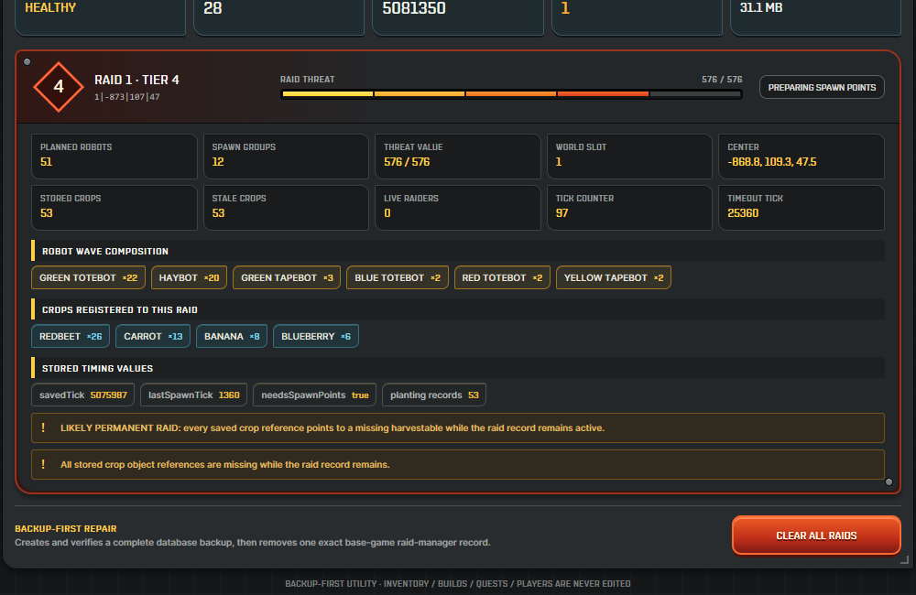Click the savedTick 5075987 value chip

point(83,395)
